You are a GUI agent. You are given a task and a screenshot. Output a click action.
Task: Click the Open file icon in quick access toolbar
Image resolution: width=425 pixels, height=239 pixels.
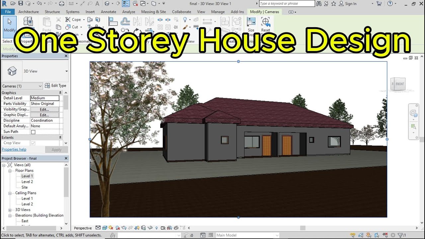[x=13, y=3]
